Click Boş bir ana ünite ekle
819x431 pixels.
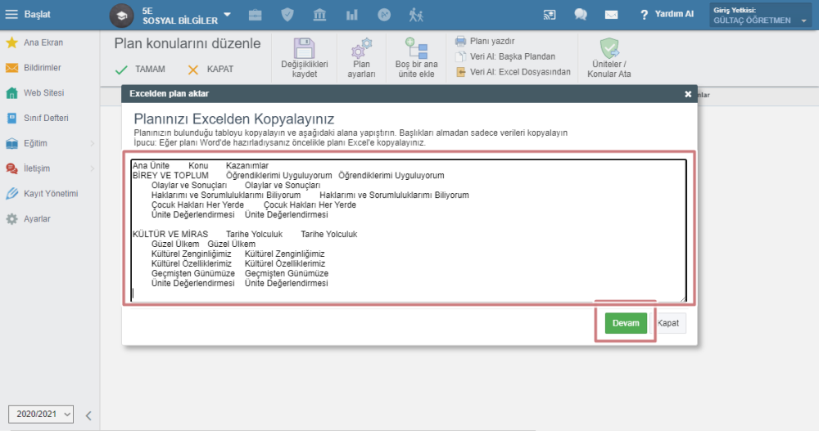pos(416,58)
